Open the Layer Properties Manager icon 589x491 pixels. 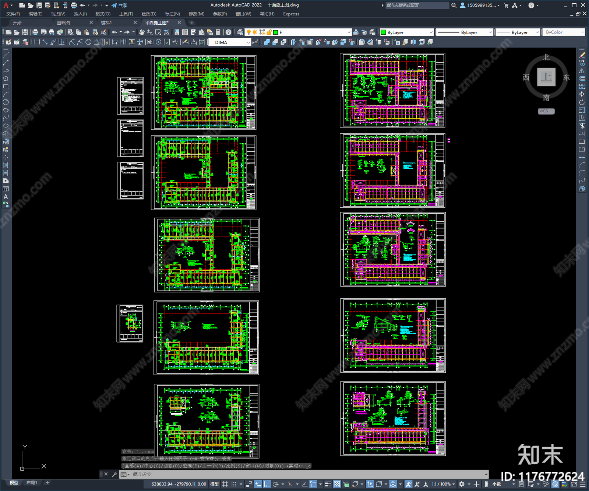coord(240,32)
